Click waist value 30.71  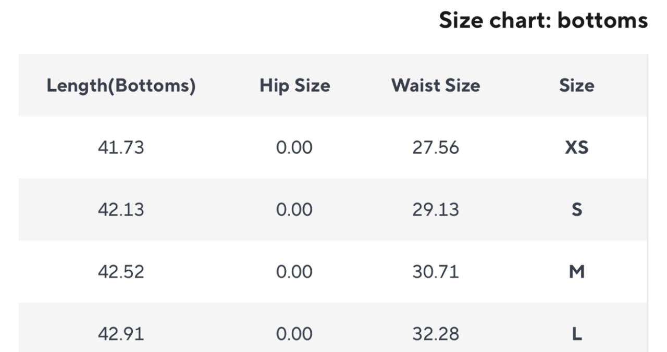436,271
